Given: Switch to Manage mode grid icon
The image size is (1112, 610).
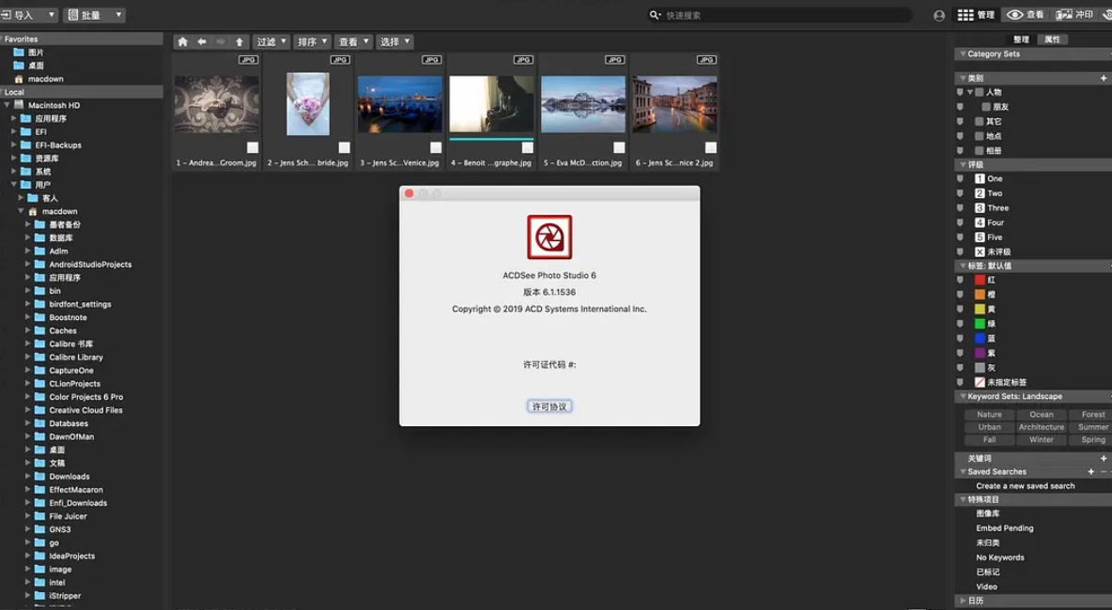Looking at the screenshot, I should click(x=965, y=15).
